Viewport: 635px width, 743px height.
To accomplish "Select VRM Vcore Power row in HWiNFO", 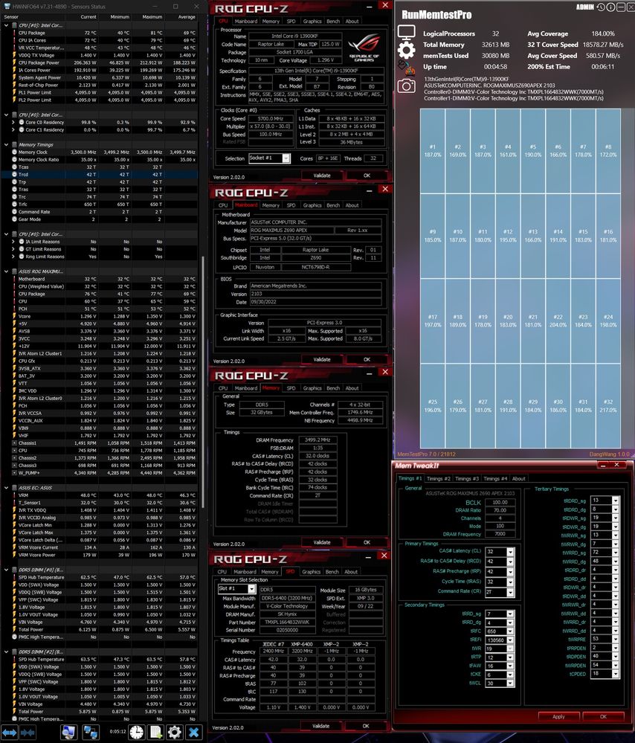I will (99, 555).
